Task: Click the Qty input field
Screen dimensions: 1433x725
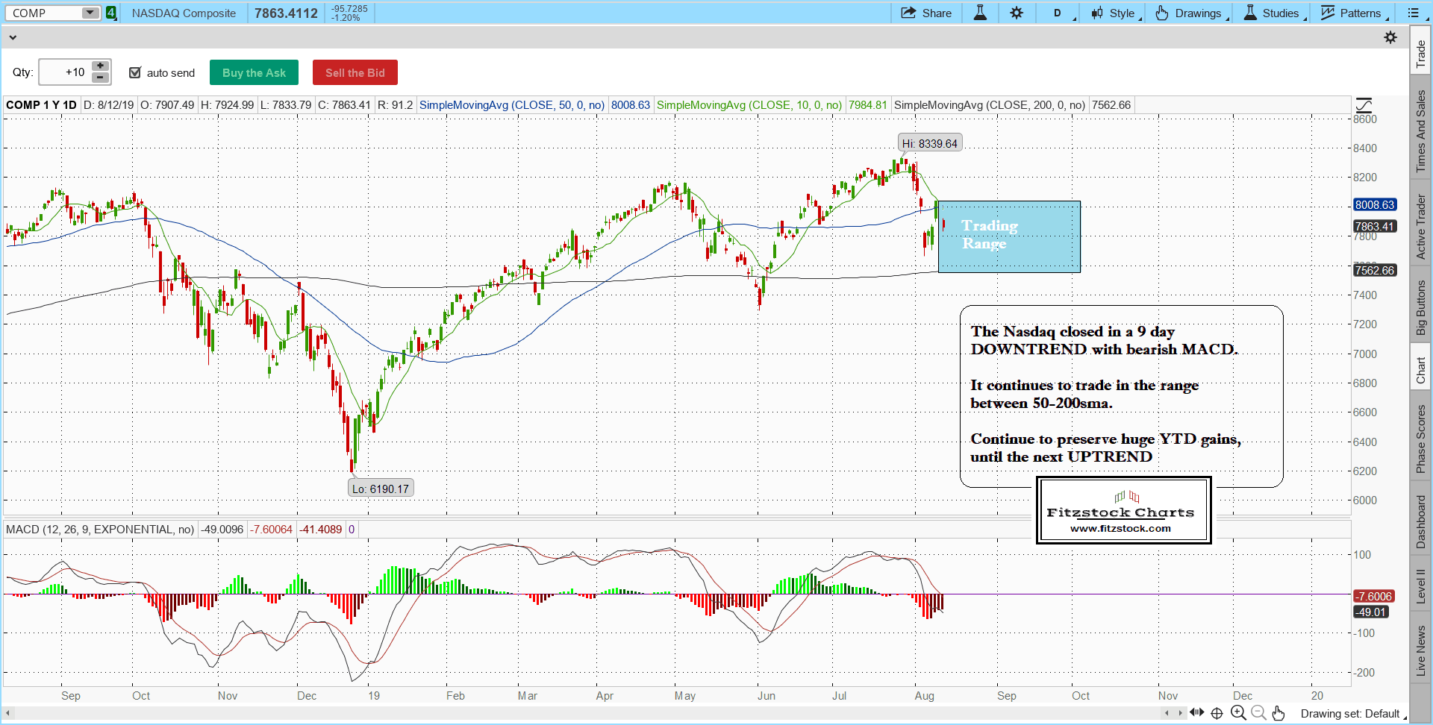Action: [x=66, y=72]
